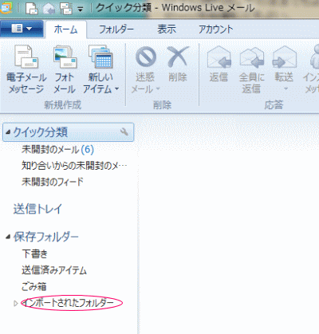Collapse the クイック分類 section
319x334 pixels.
(x=8, y=132)
